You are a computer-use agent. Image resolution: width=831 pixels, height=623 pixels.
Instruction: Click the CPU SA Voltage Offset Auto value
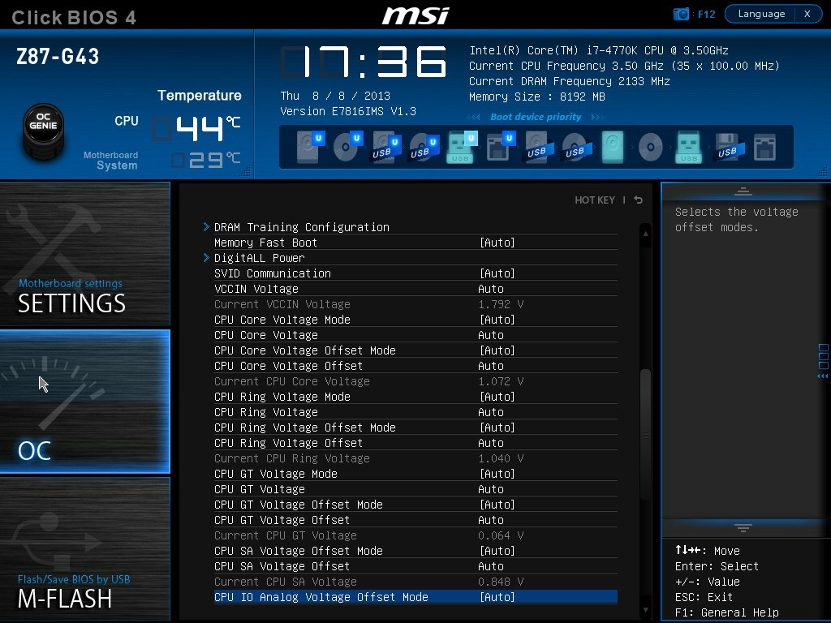[x=491, y=565]
